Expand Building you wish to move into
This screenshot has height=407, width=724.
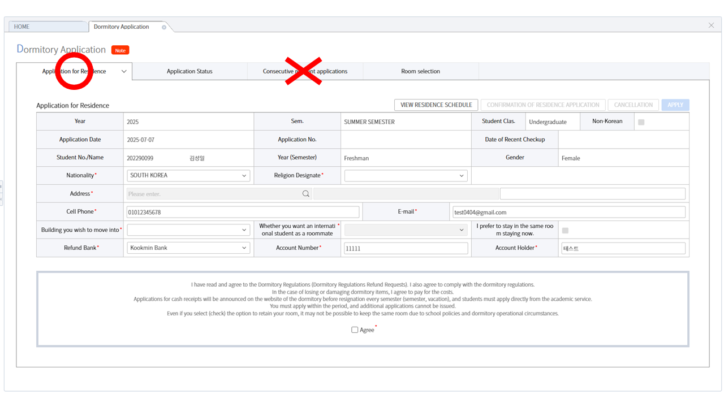click(x=188, y=230)
